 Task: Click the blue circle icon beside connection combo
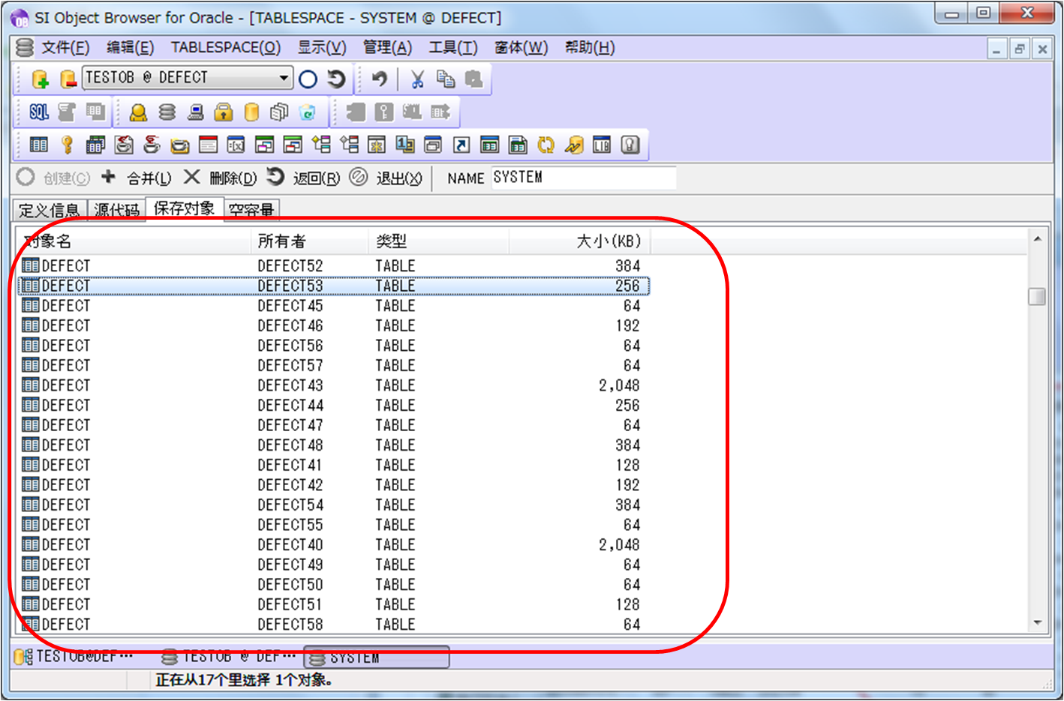[308, 79]
